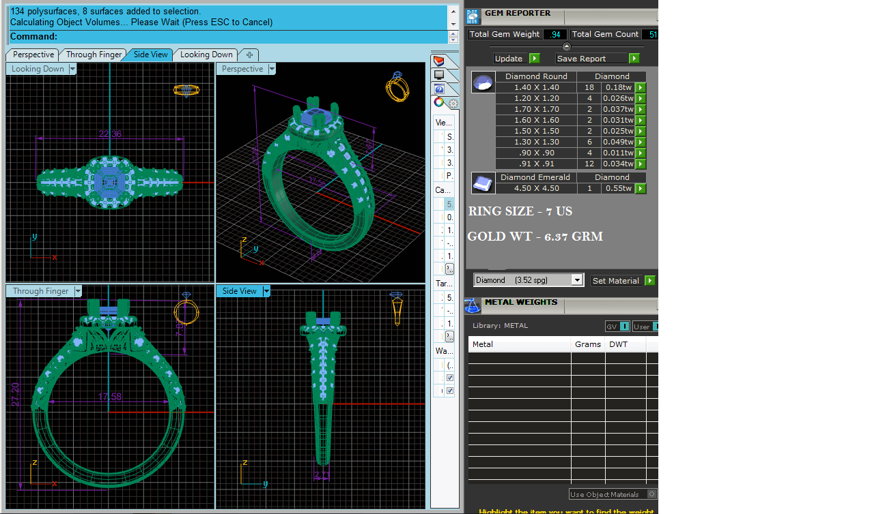Switch to the Through Finger viewport tab

pos(94,55)
